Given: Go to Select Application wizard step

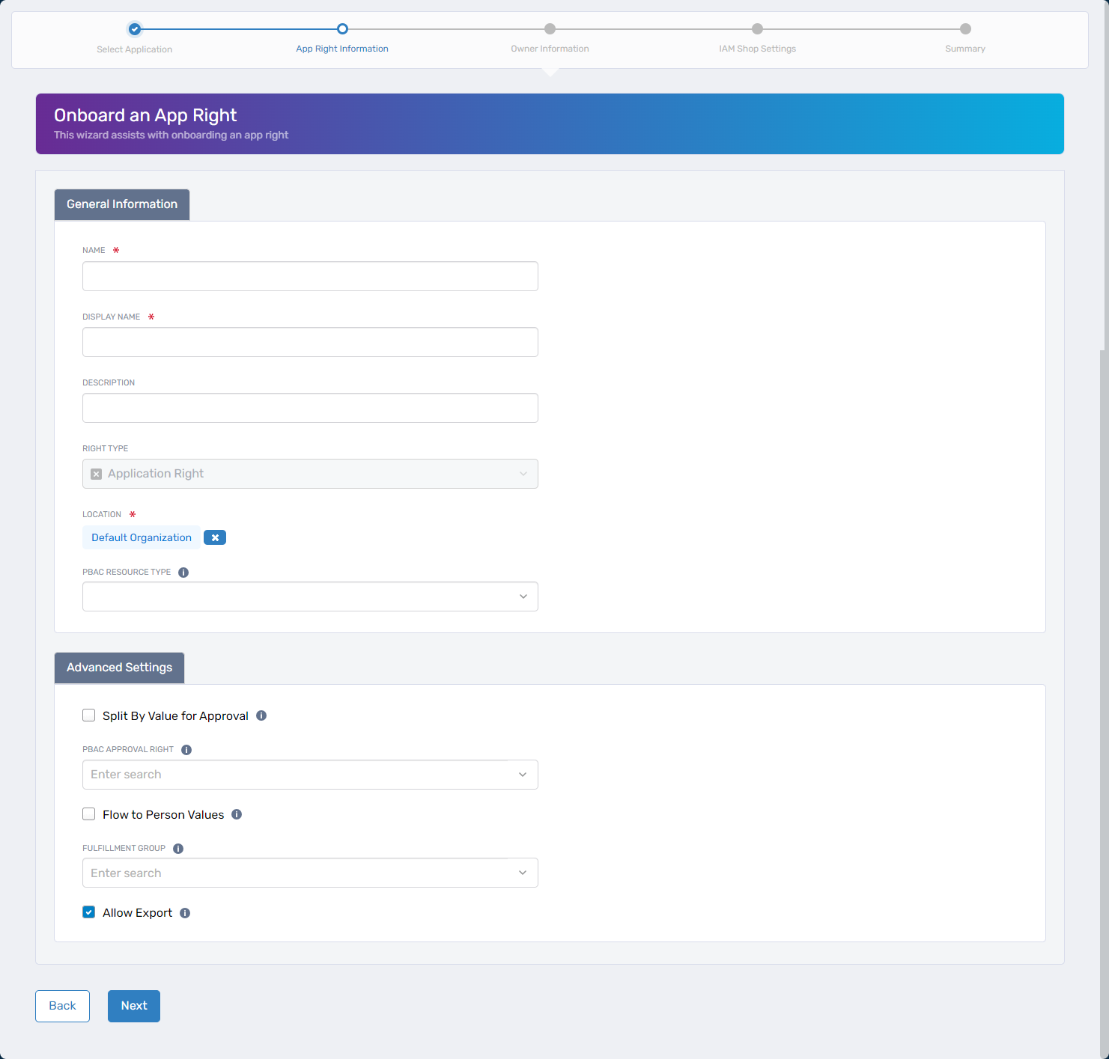Looking at the screenshot, I should pyautogui.click(x=135, y=29).
